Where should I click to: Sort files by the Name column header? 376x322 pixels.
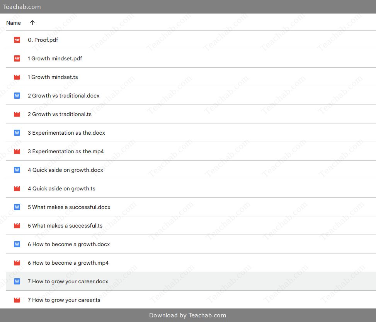[x=14, y=23]
